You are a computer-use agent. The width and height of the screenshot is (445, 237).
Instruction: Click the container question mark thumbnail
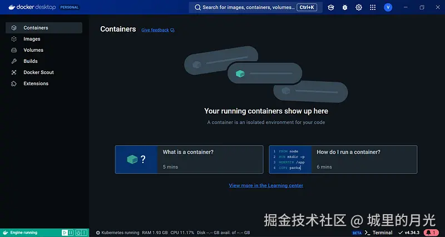click(x=136, y=159)
